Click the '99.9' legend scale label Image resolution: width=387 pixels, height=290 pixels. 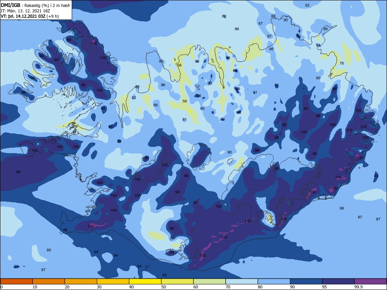(x=358, y=287)
